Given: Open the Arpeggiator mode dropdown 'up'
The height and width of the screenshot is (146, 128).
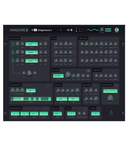Looking at the screenshot, I should (x=15, y=114).
